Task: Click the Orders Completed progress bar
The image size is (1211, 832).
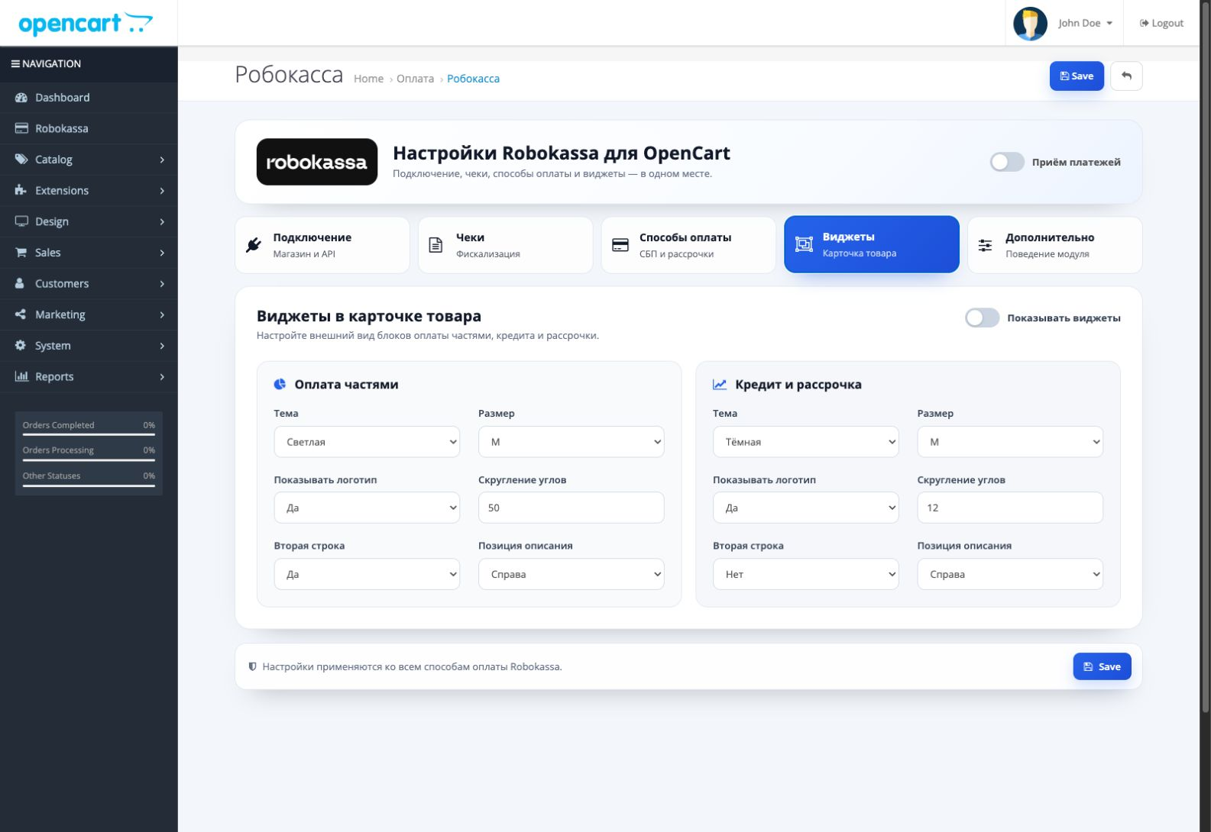Action: click(x=89, y=434)
